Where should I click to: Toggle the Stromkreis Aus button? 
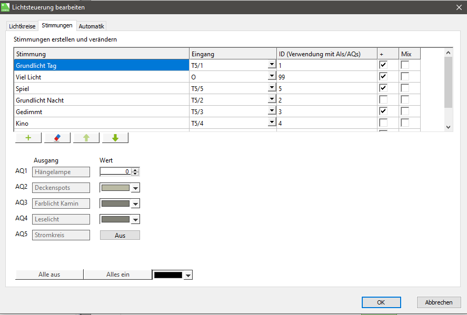[x=120, y=235]
